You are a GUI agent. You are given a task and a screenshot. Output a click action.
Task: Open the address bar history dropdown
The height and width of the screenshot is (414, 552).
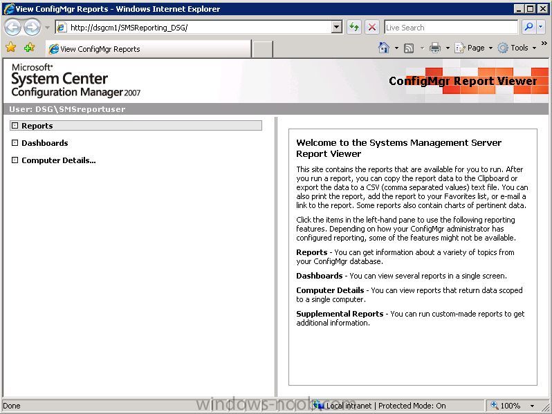click(337, 27)
